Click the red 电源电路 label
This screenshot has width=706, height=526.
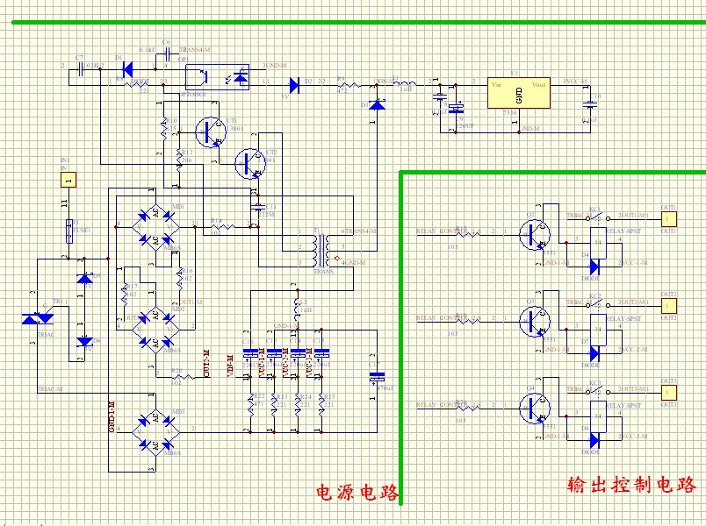point(357,494)
